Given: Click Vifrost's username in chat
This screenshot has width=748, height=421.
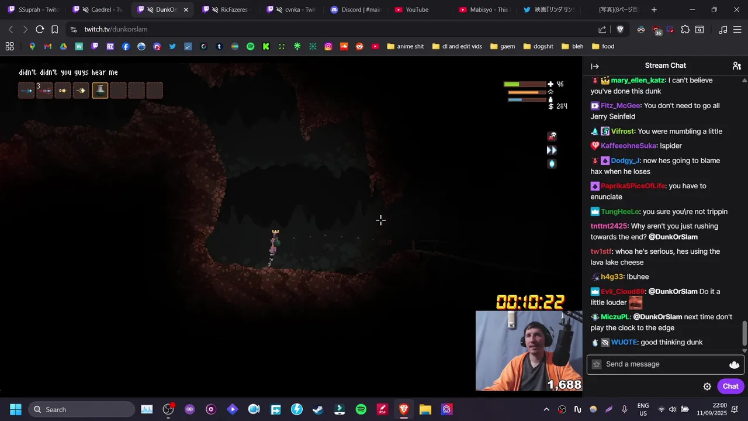Looking at the screenshot, I should [x=622, y=132].
